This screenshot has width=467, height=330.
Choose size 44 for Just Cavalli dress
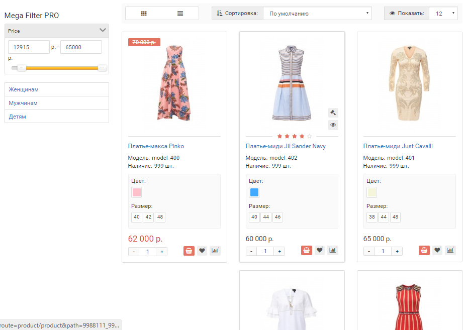coord(384,217)
